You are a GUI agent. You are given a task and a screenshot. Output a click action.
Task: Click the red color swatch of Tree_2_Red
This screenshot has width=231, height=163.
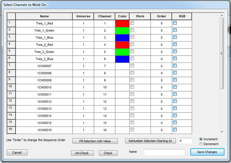[122, 45]
